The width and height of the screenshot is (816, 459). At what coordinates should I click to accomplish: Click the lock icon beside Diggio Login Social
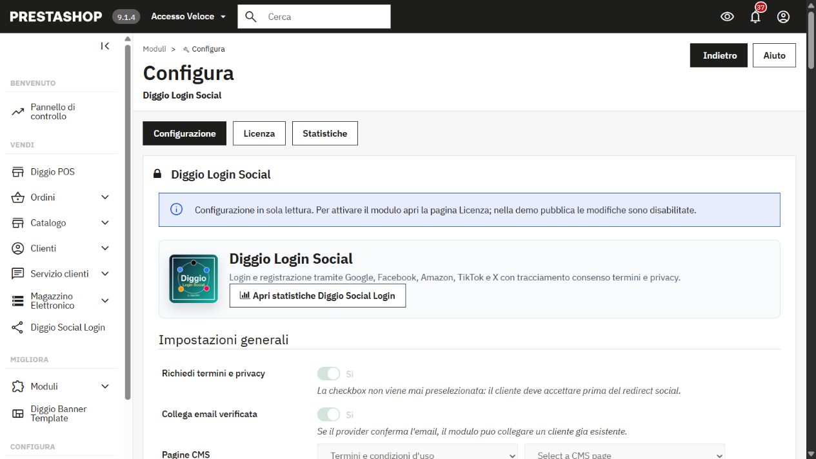(157, 174)
